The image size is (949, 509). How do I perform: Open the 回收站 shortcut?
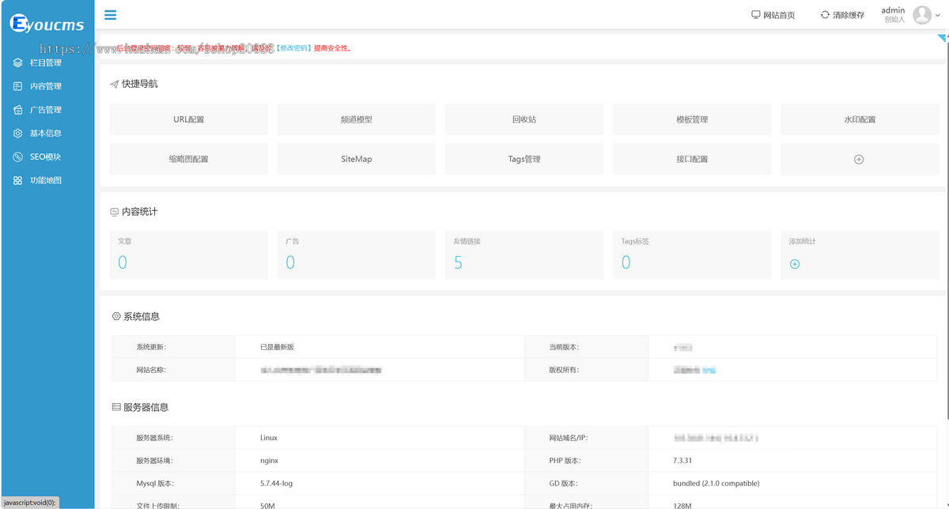coord(524,119)
